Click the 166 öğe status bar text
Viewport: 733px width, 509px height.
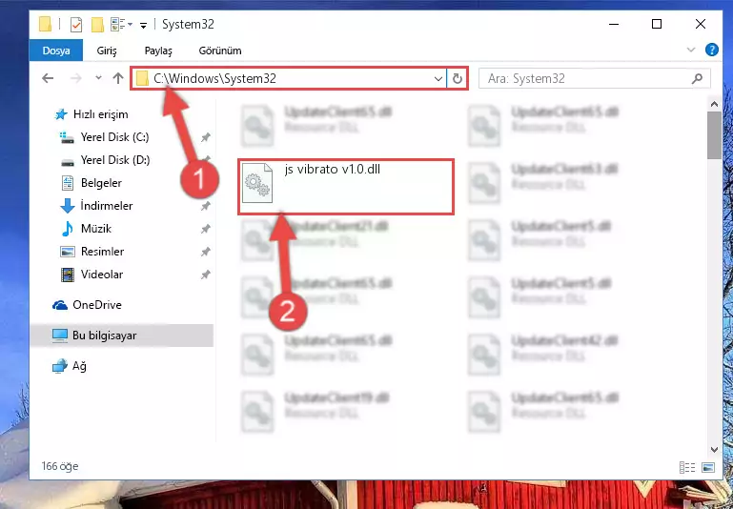tap(60, 466)
